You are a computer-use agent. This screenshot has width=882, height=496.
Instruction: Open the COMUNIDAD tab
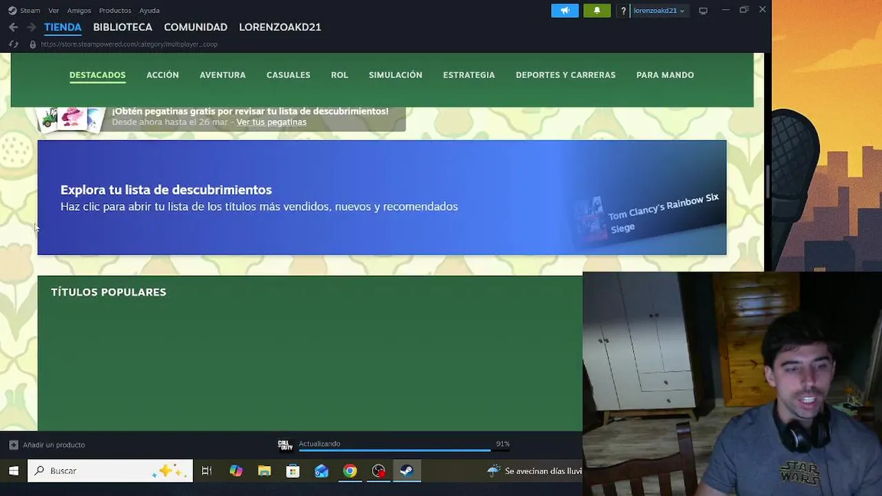pos(196,27)
